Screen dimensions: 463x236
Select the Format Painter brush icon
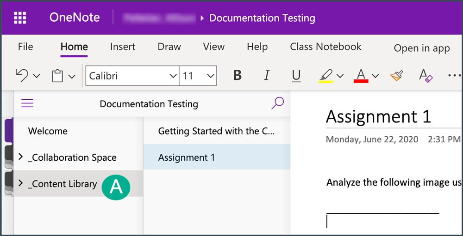(x=396, y=76)
